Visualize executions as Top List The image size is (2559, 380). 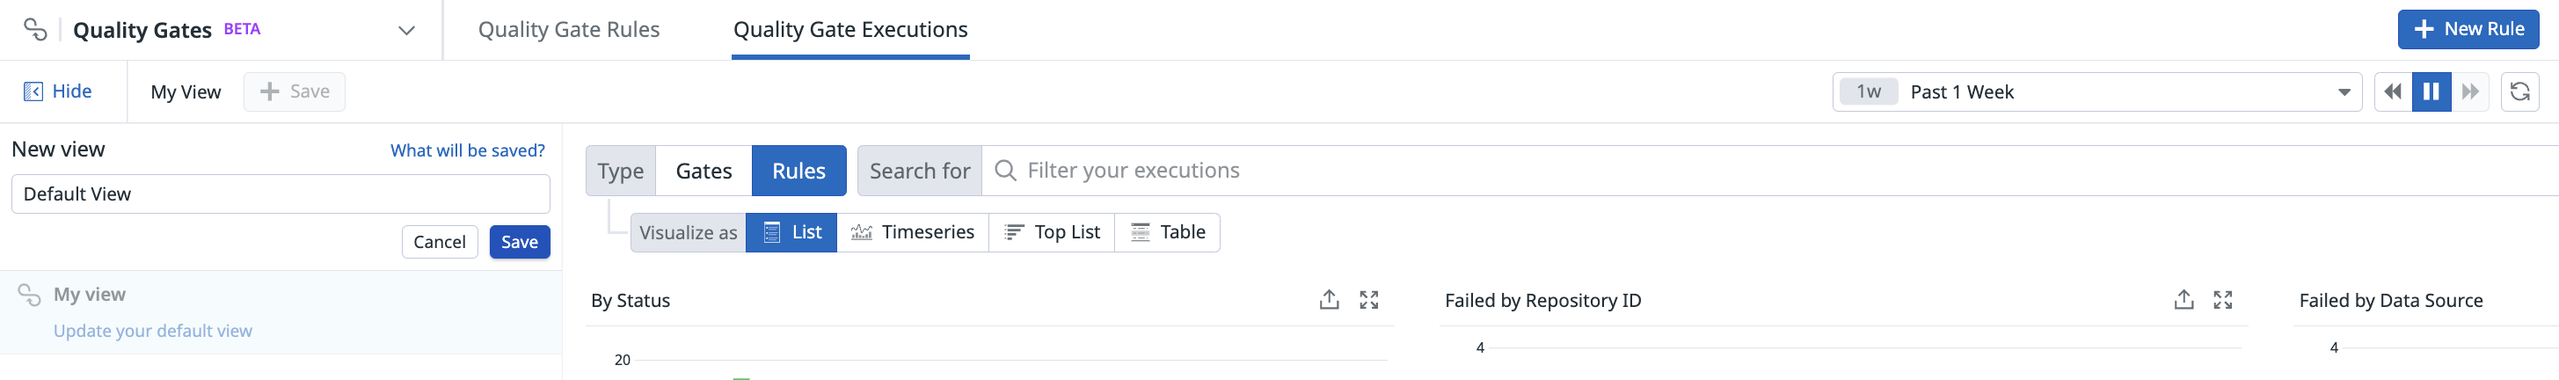pos(1051,233)
